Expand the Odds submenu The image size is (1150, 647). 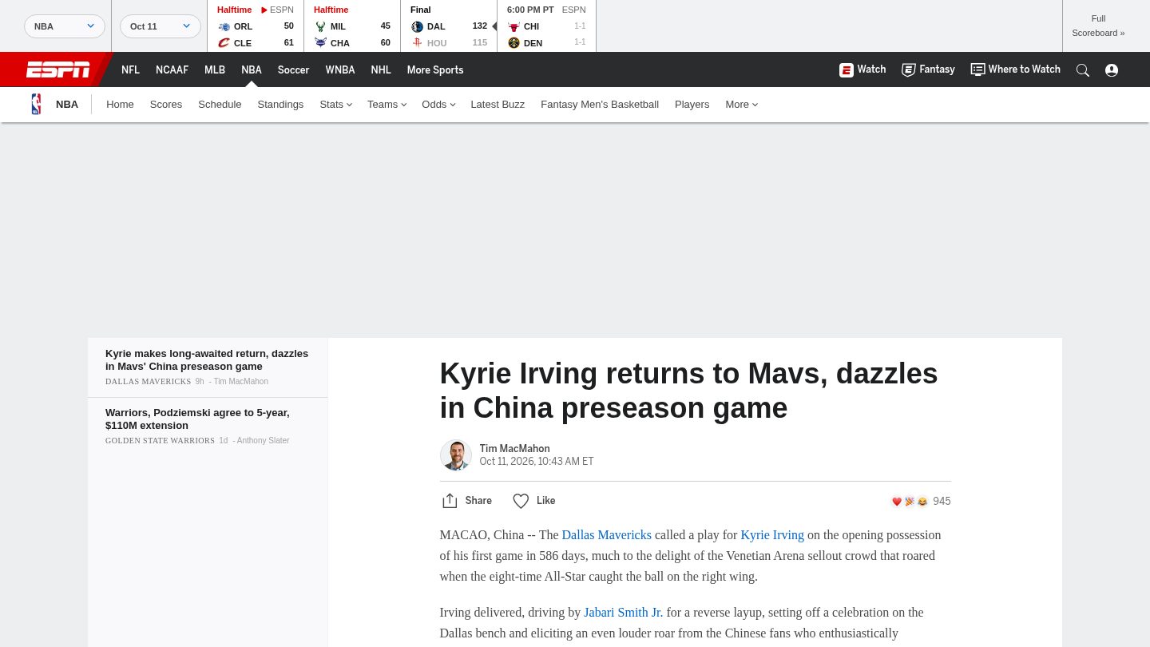(438, 105)
